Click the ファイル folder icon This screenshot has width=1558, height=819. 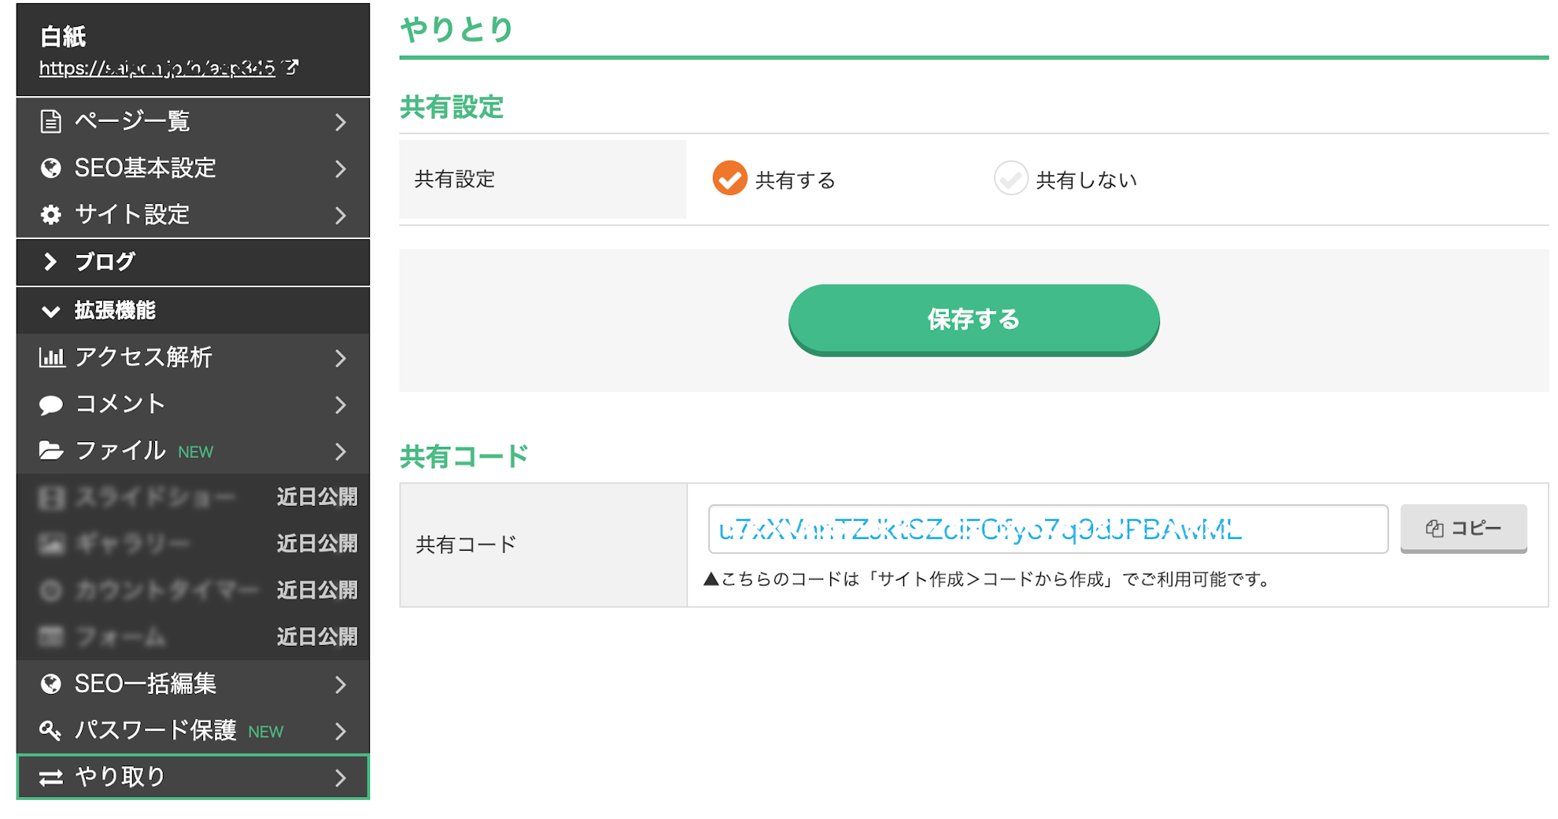[51, 451]
